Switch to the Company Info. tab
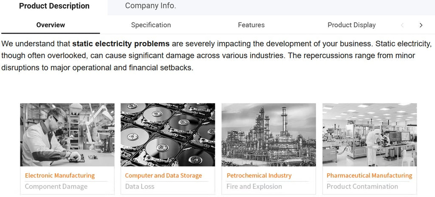435x197 pixels. 150,6
